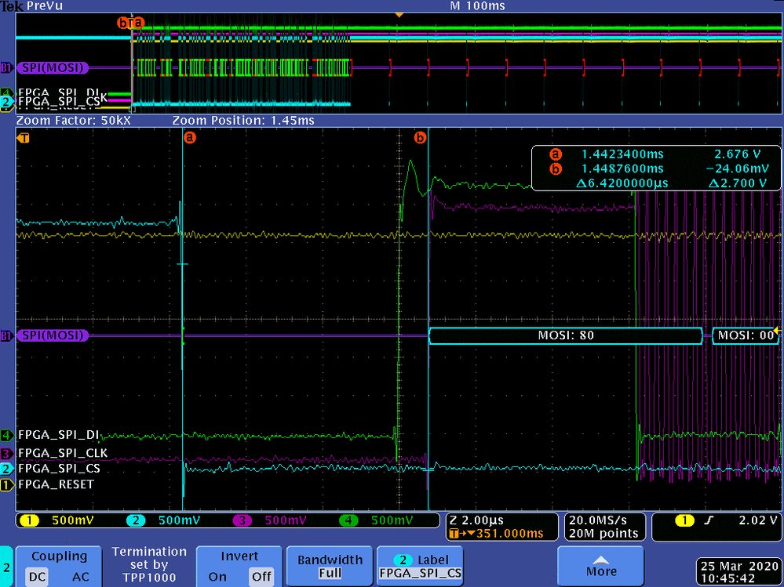
Task: Turn Invert On
Action: 217,577
